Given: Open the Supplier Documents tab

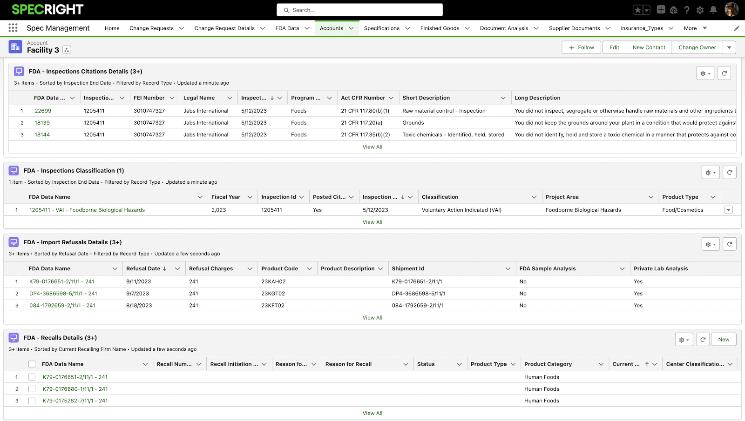Looking at the screenshot, I should point(574,28).
